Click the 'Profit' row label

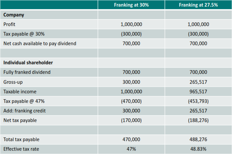click(x=9, y=24)
